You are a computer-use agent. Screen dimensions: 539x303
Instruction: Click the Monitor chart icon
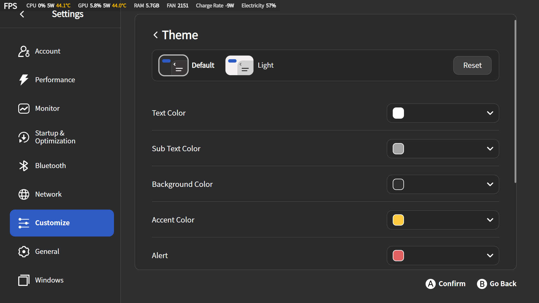tap(24, 109)
